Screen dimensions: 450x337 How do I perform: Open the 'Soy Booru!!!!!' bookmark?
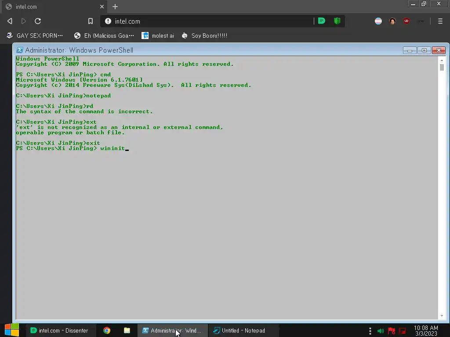205,36
